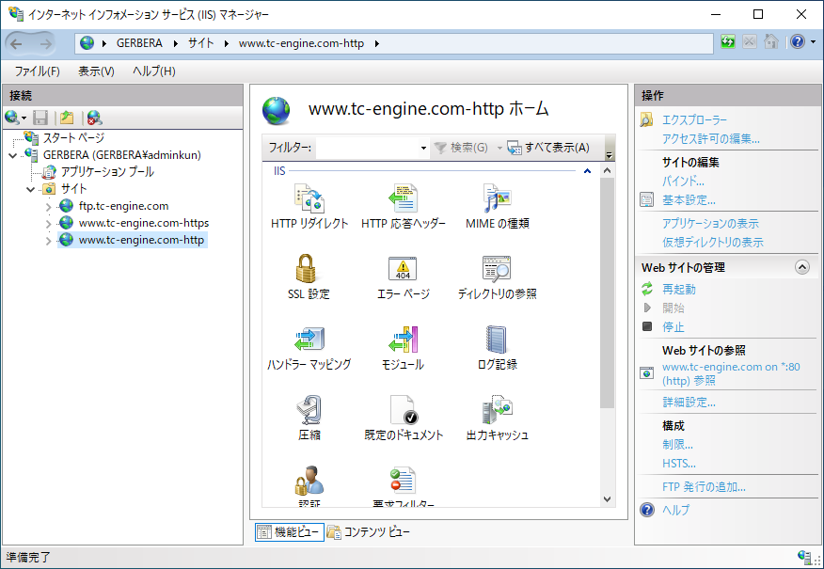Open 詳細設定... link
This screenshot has height=569, width=824.
click(x=689, y=403)
